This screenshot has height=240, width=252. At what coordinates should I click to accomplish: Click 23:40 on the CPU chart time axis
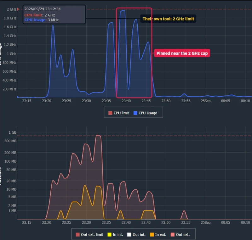point(126,101)
